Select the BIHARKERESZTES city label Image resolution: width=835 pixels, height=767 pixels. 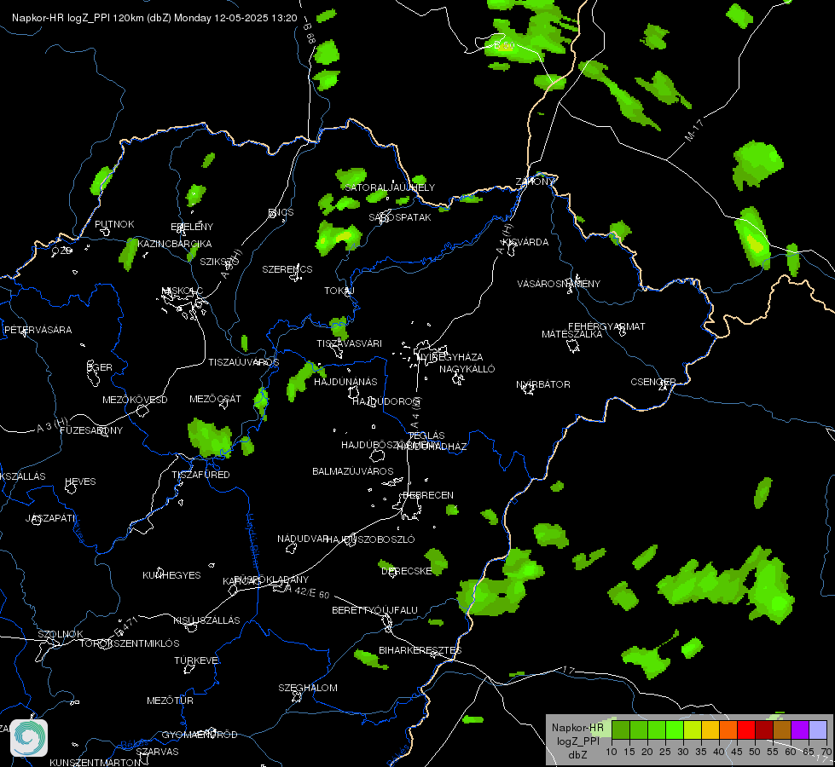pyautogui.click(x=420, y=650)
